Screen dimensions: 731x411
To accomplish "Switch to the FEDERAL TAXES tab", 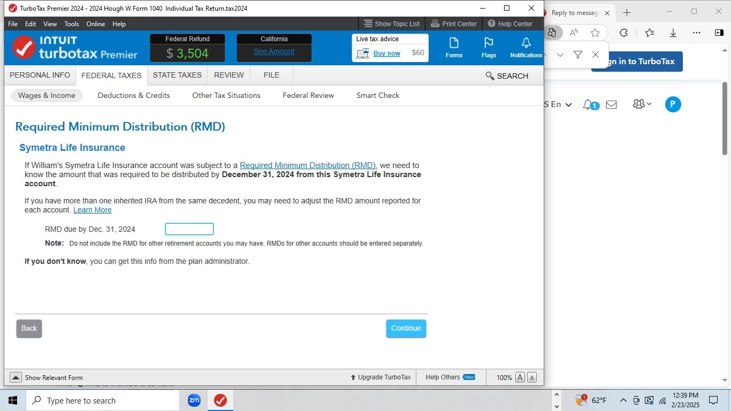I will pos(111,75).
